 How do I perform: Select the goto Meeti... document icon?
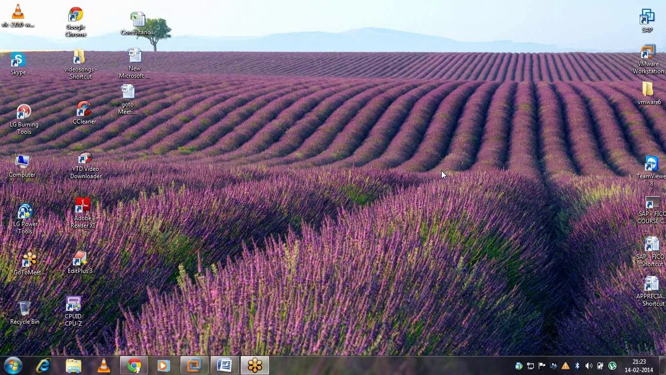pyautogui.click(x=127, y=100)
